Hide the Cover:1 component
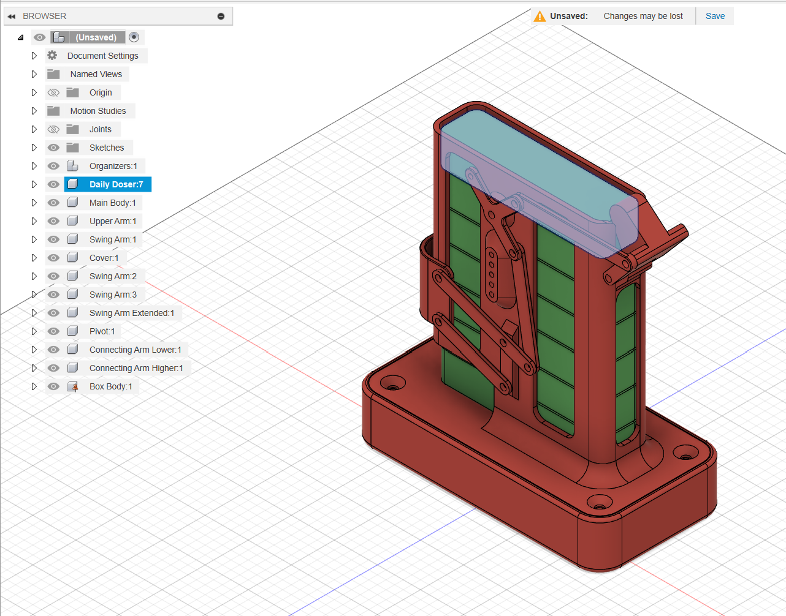 [53, 258]
